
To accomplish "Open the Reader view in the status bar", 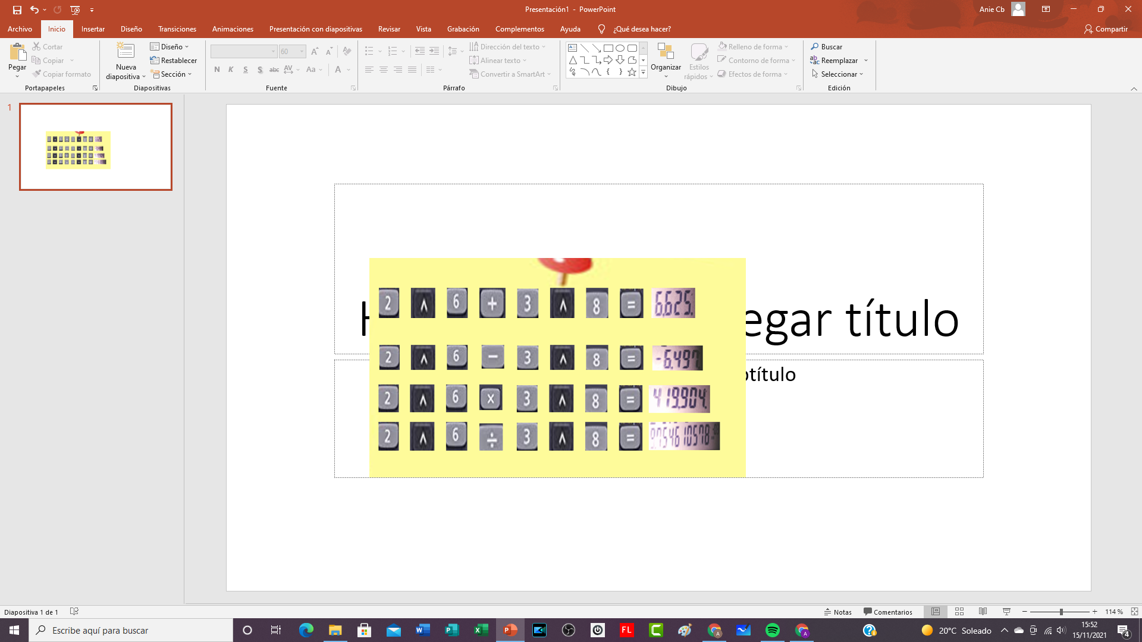I will pos(983,612).
